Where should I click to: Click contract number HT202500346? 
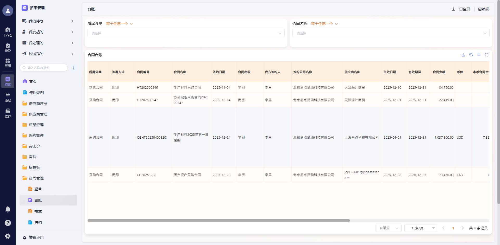pos(147,88)
